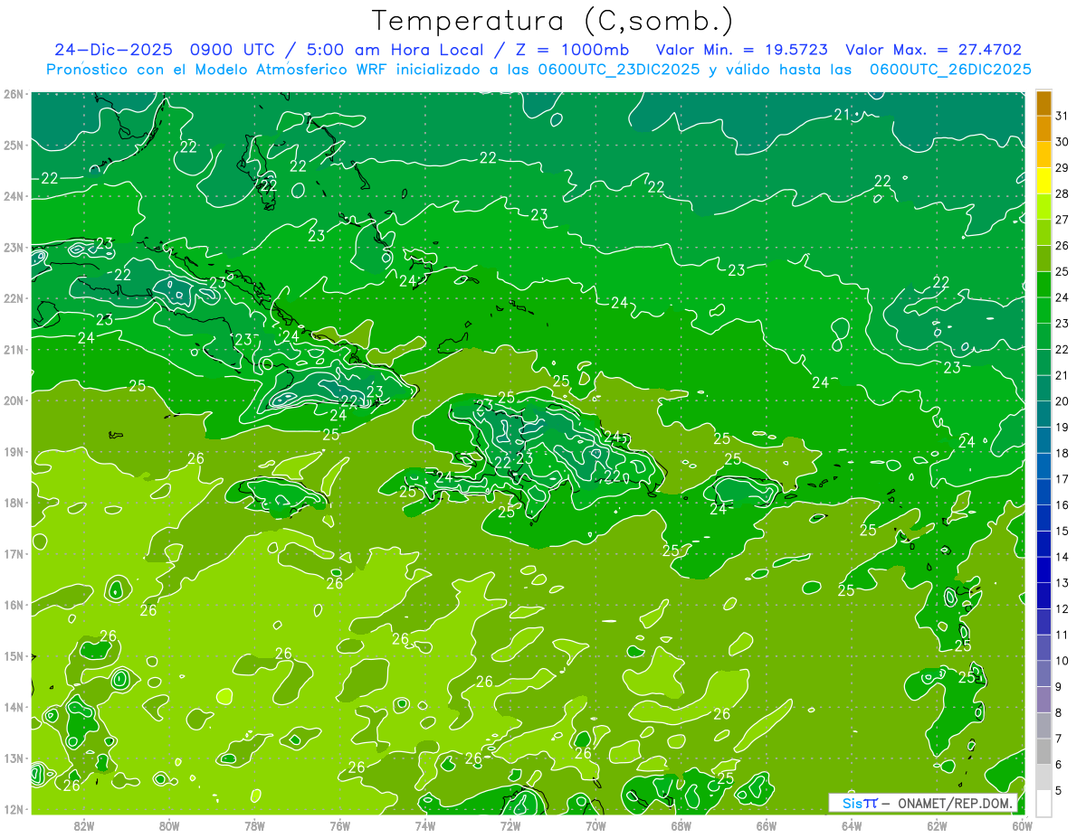Screen dimensions: 1086x838
Task: Click longitude axis label 76W
Action: 339,825
